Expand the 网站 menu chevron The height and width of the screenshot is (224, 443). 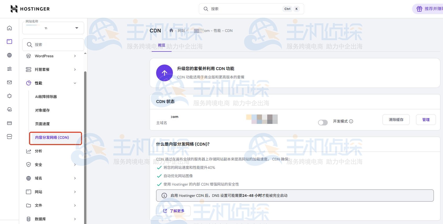[x=75, y=192]
